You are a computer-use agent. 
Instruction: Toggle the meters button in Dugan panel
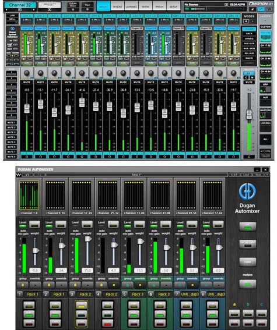[x=248, y=284]
